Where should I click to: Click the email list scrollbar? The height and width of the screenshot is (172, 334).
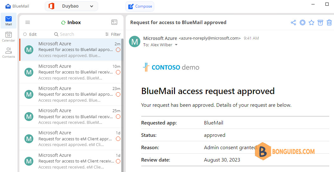pos(122,105)
